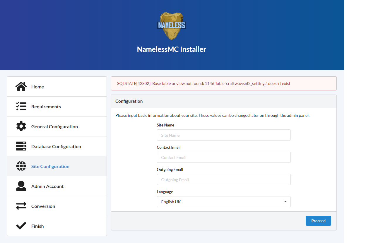Click the Admin Account person icon
This screenshot has height=243, width=378.
pyautogui.click(x=21, y=186)
